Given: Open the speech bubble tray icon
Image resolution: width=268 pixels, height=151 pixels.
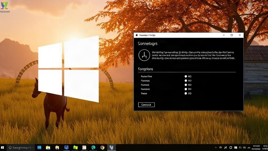Looking at the screenshot, I should tap(220, 148).
